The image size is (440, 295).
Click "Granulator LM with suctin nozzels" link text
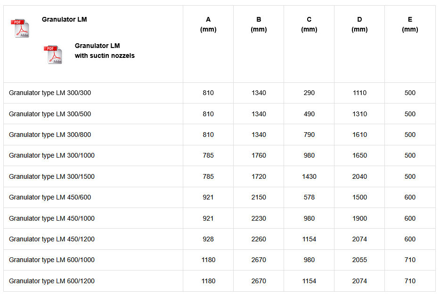(104, 51)
